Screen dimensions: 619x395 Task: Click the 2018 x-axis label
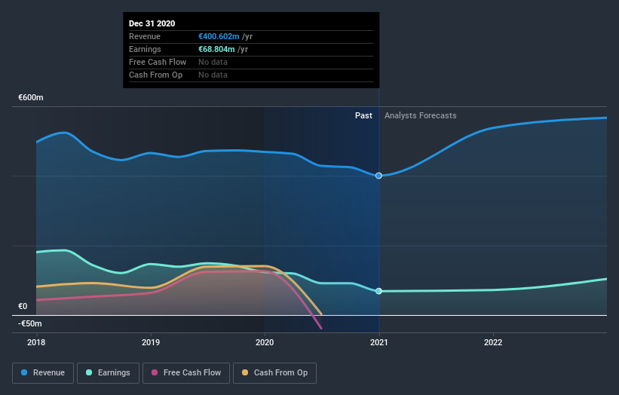36,342
